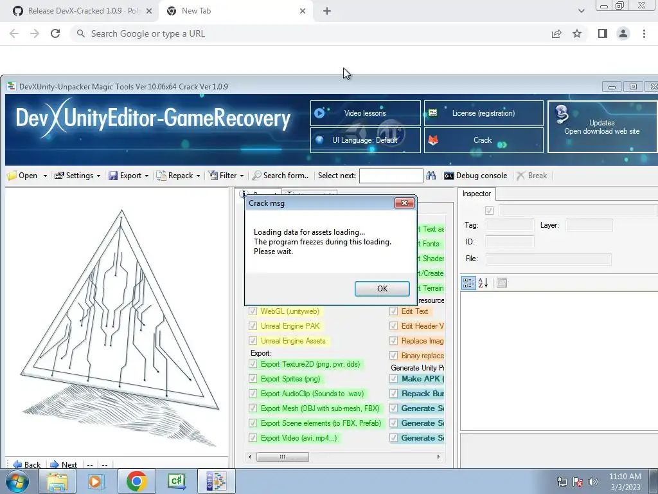The image size is (658, 494).
Task: Click the binoculars find icon
Action: point(431,176)
